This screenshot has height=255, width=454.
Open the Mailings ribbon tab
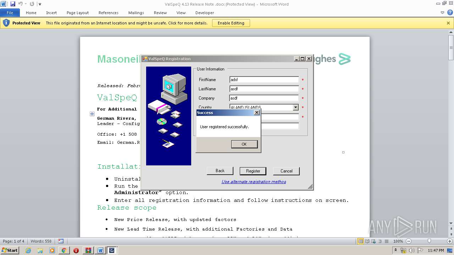click(x=136, y=13)
